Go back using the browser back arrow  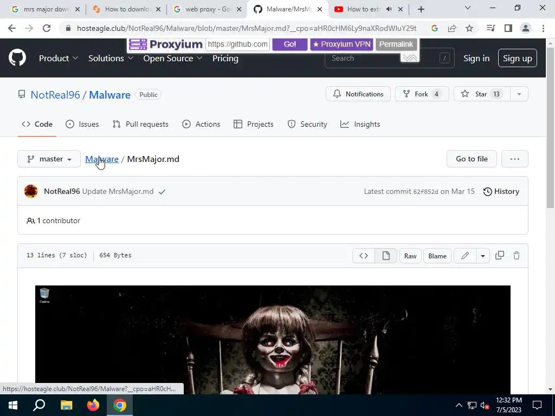click(x=12, y=28)
